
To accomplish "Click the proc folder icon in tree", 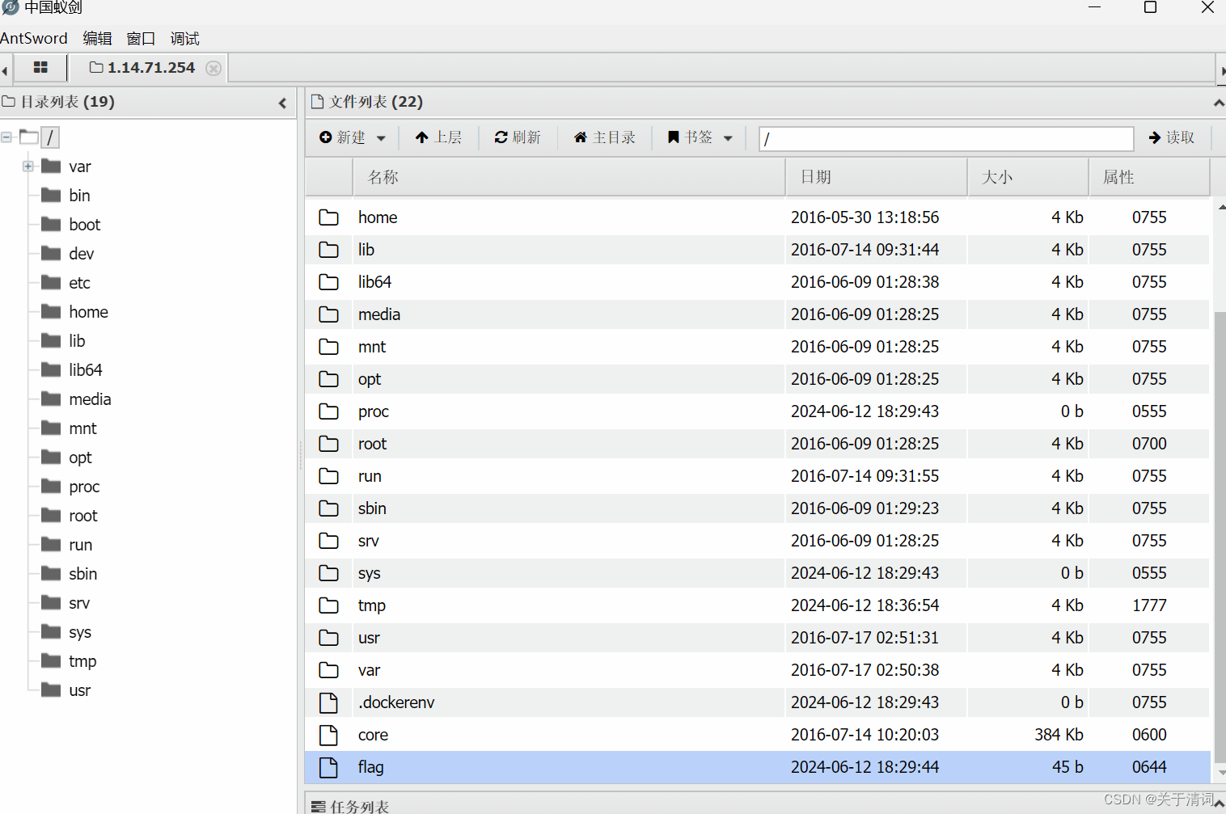I will point(51,486).
